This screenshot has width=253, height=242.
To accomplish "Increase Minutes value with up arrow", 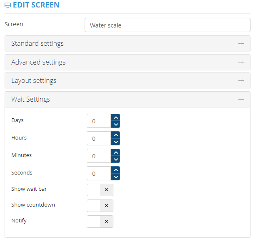I will (116, 153).
